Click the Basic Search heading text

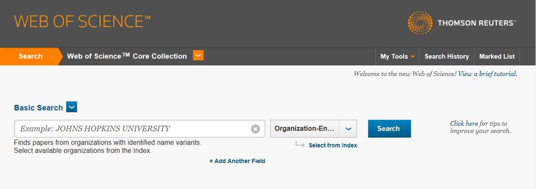coord(38,108)
